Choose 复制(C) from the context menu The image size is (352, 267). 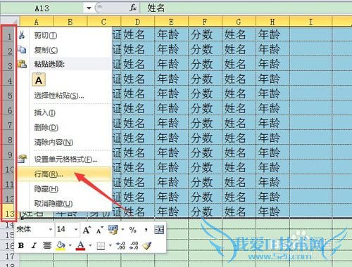pos(64,50)
